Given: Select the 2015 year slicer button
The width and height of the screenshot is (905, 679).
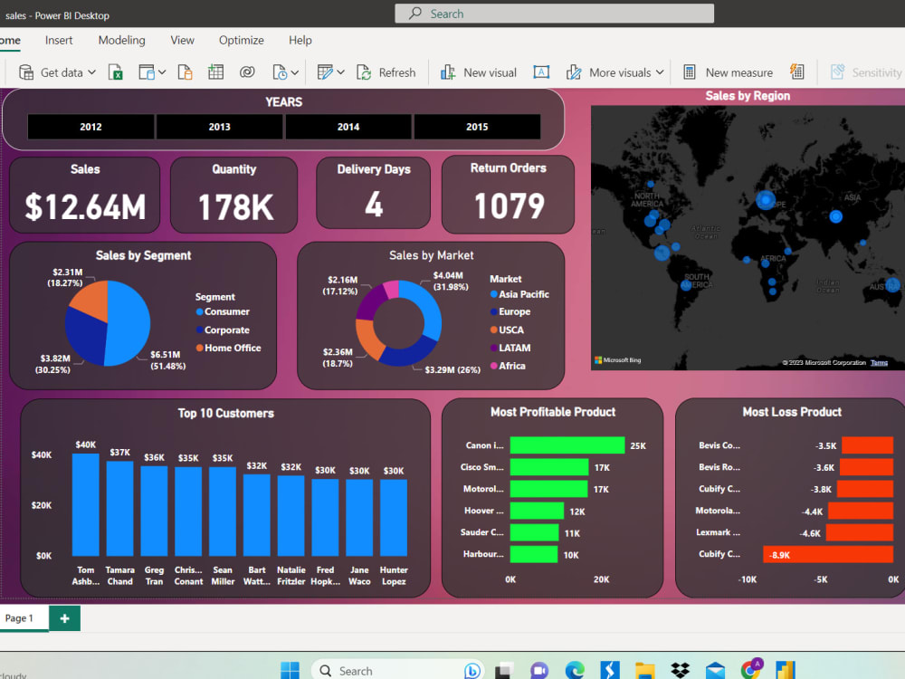Looking at the screenshot, I should tap(477, 127).
